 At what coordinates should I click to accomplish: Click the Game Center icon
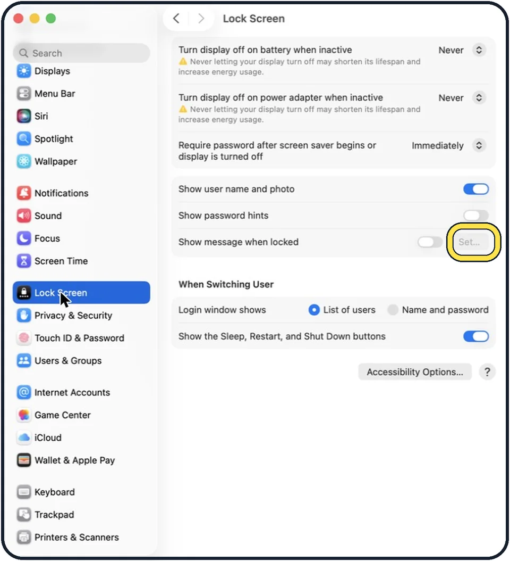coord(24,415)
